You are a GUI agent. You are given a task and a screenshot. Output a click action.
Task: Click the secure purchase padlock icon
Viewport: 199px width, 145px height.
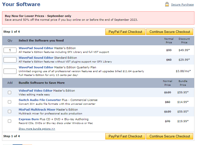(x=167, y=4)
